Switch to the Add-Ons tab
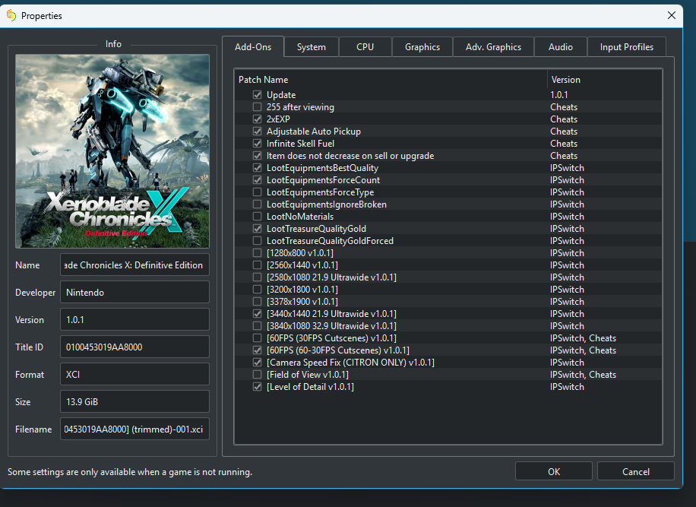696x507 pixels. [x=253, y=46]
